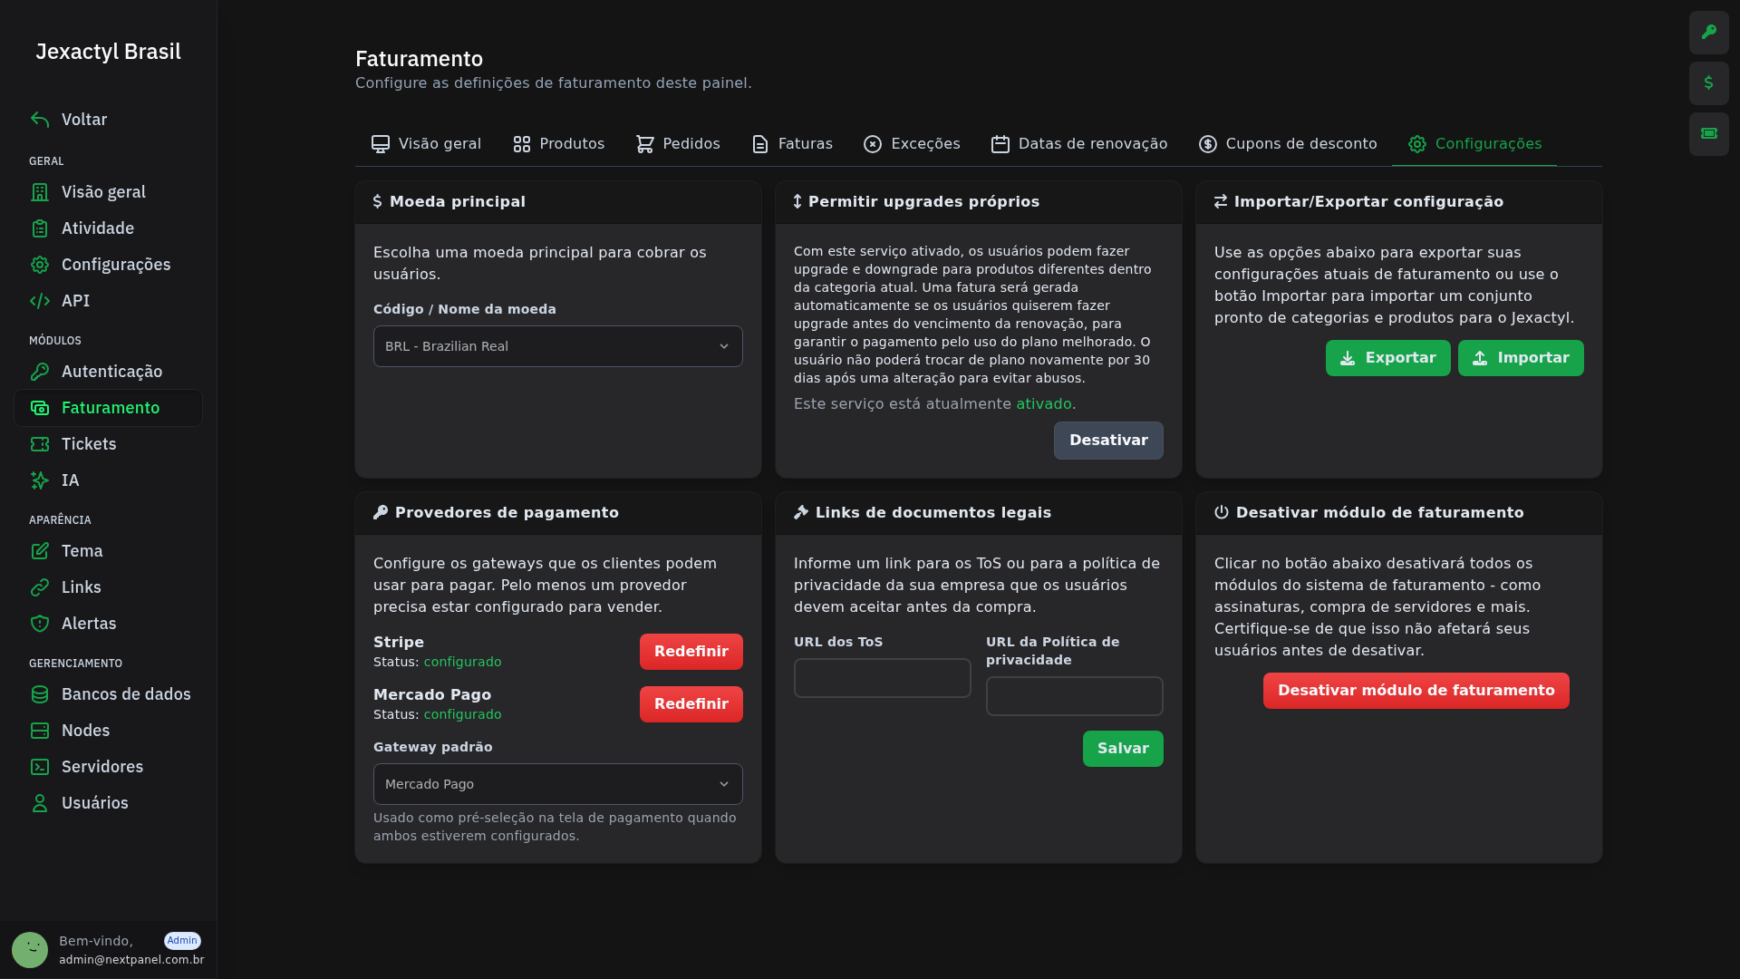Screen dimensions: 1740x979
Task: Click the Exportar button
Action: (x=1388, y=358)
